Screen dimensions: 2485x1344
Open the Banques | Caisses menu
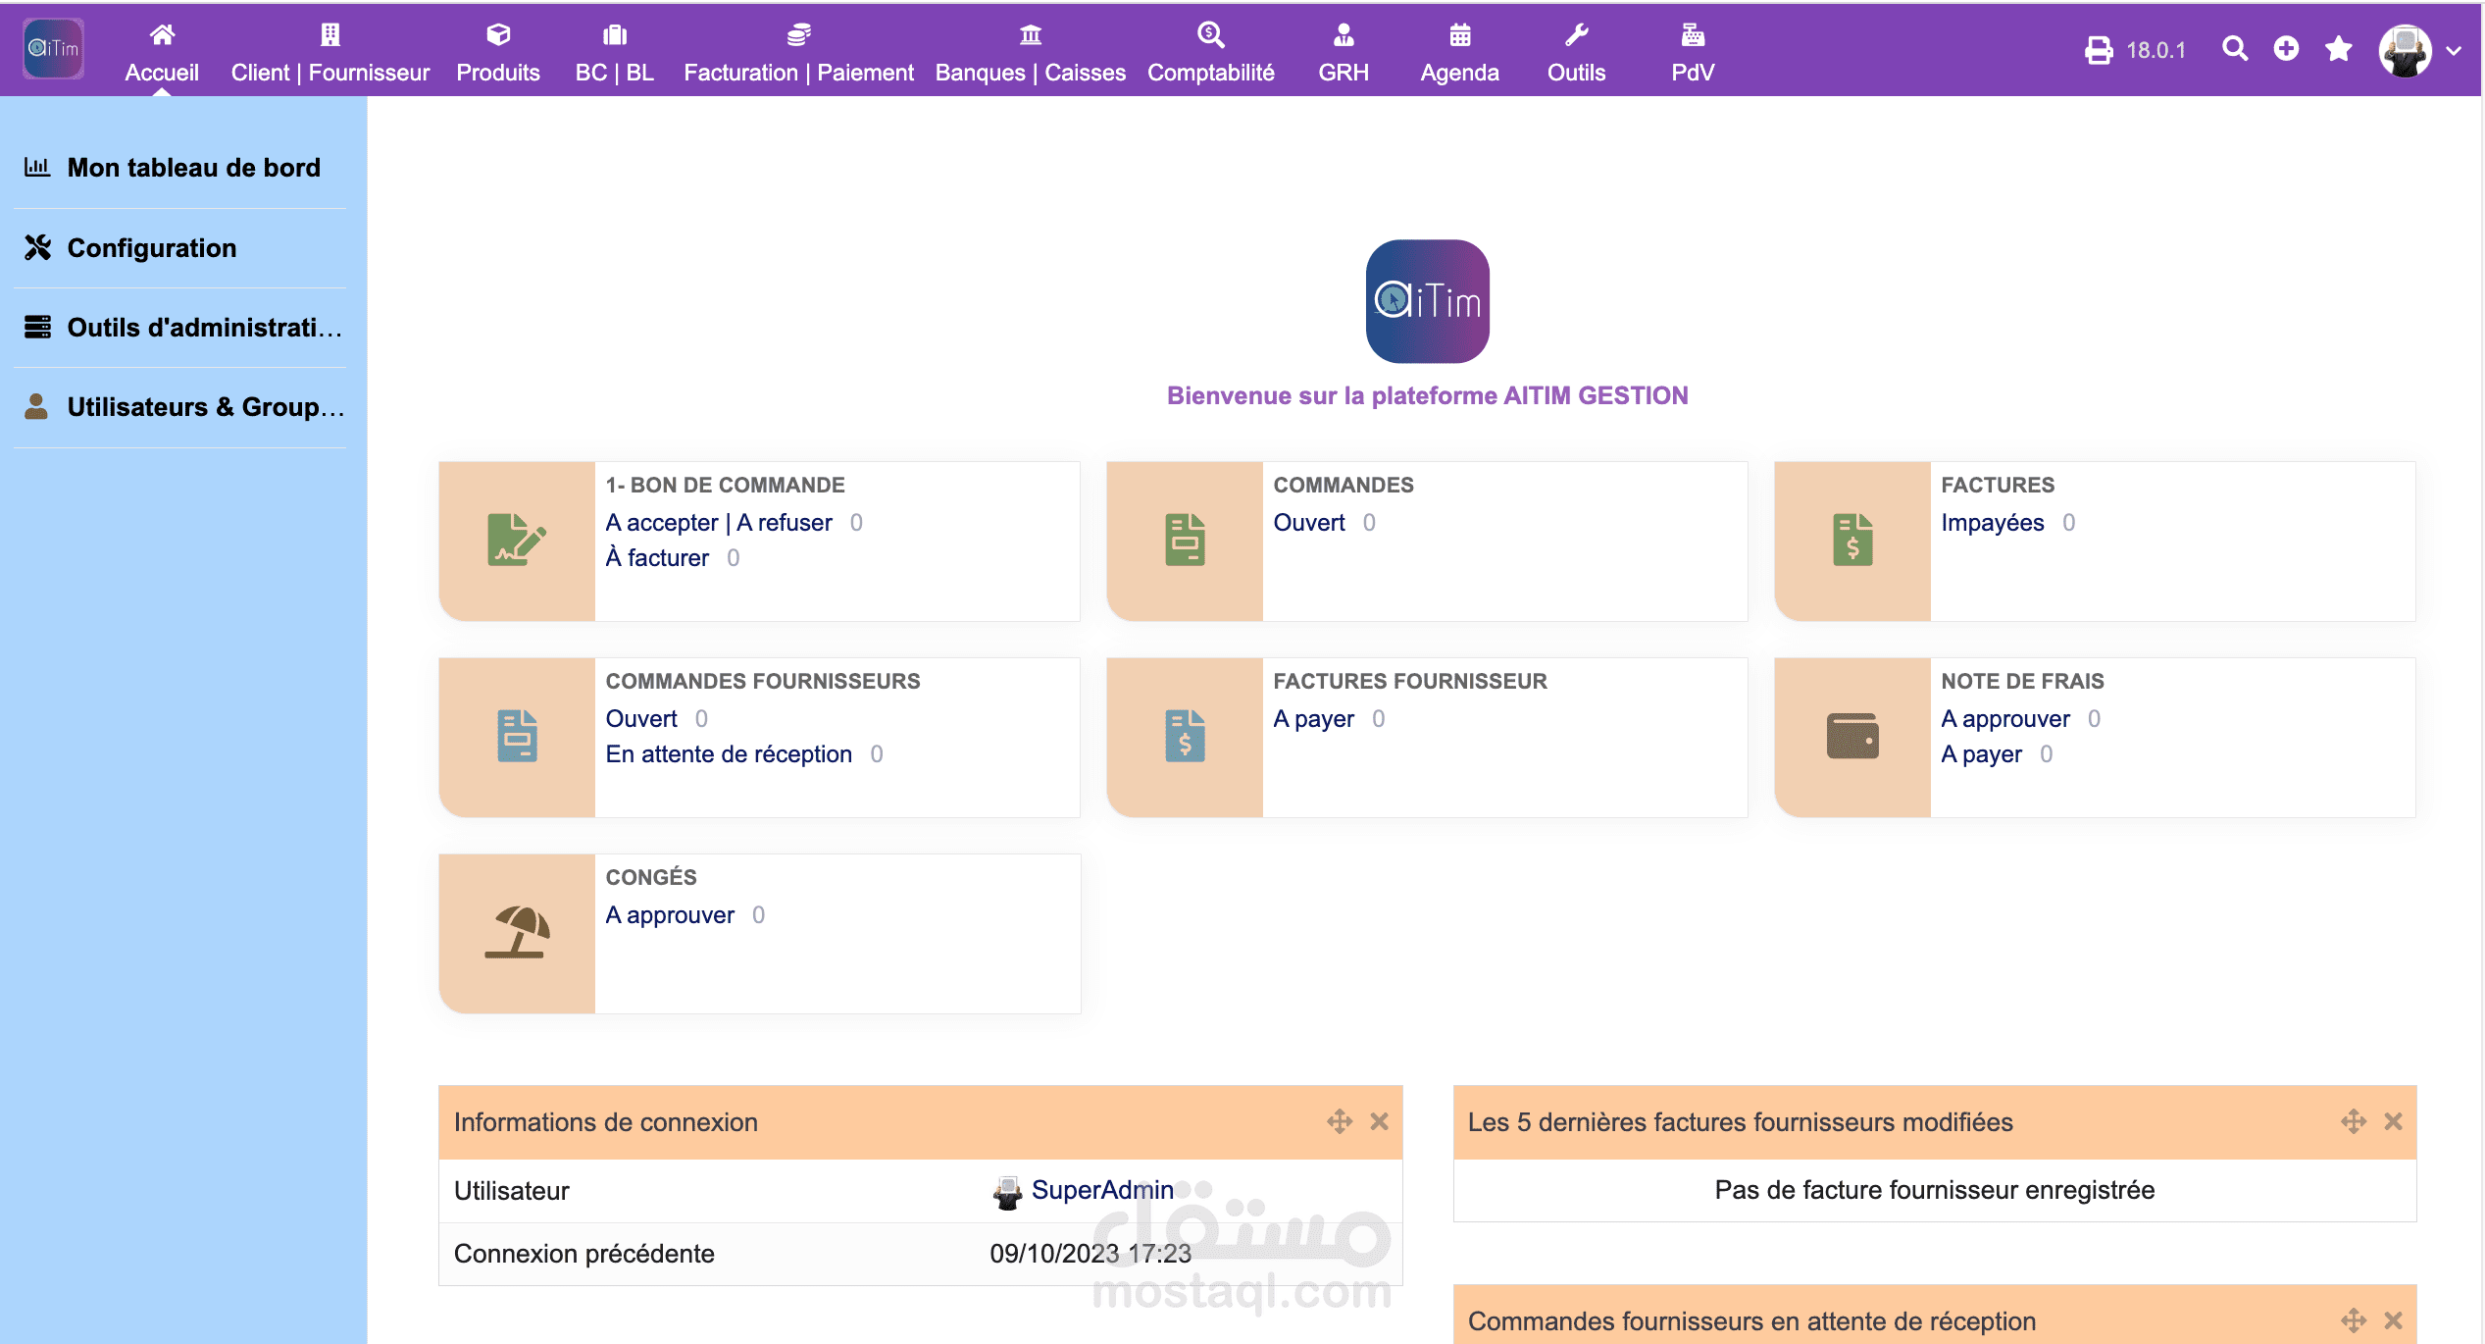tap(1031, 53)
